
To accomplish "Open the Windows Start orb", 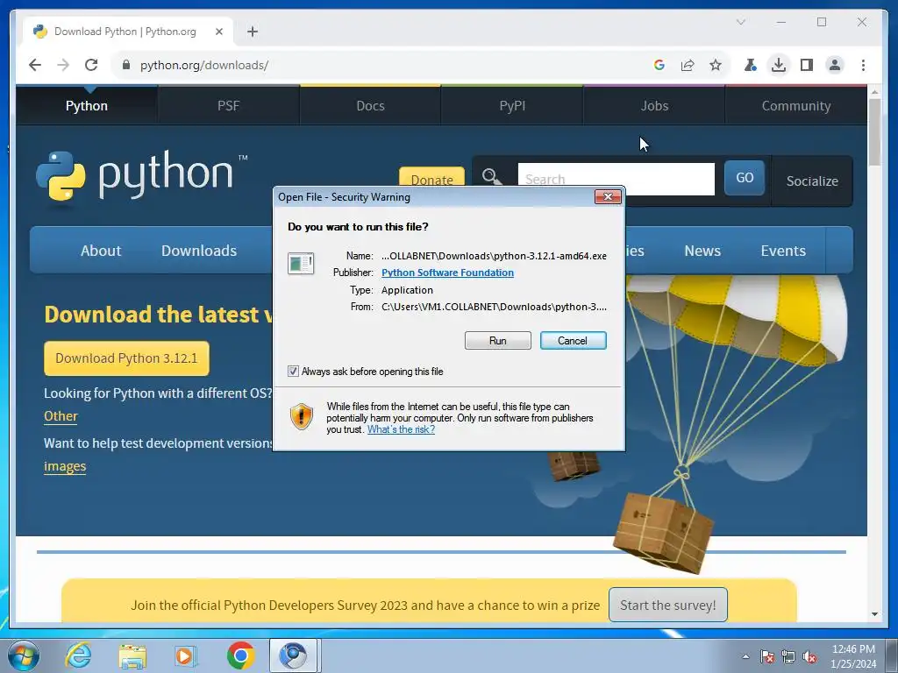I will click(x=24, y=655).
